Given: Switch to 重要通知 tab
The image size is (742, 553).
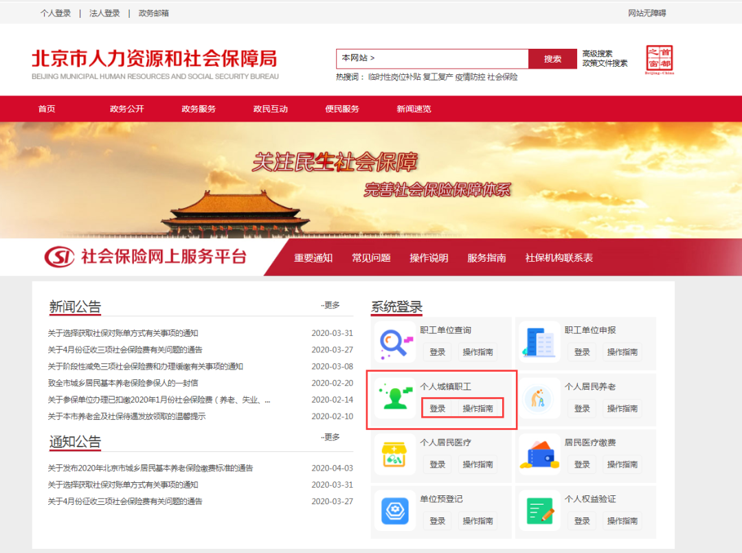Looking at the screenshot, I should (x=313, y=258).
